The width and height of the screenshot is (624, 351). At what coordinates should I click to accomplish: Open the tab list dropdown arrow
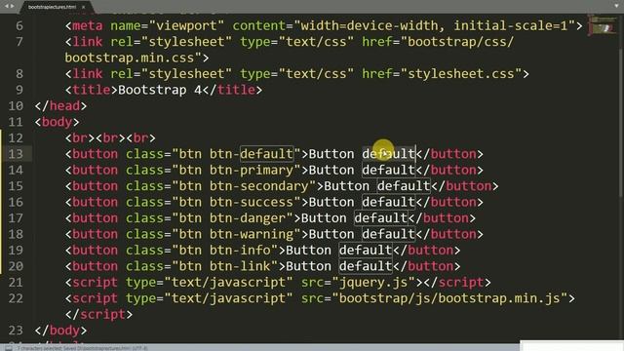(617, 5)
